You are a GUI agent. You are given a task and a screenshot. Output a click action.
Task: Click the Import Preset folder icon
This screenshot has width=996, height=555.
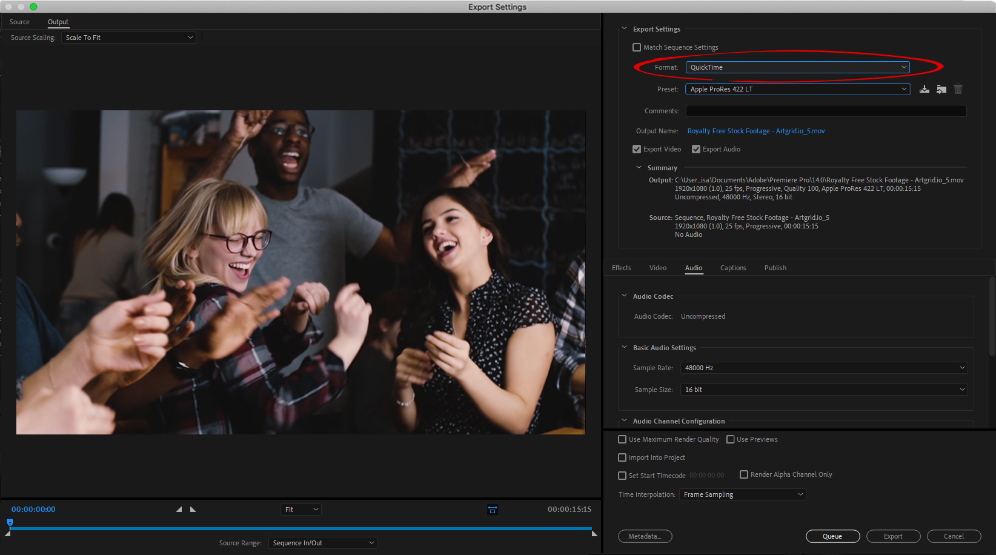pos(941,89)
